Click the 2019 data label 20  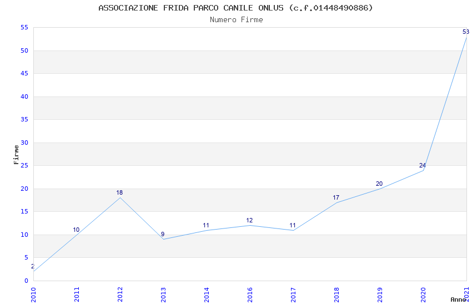click(x=379, y=184)
